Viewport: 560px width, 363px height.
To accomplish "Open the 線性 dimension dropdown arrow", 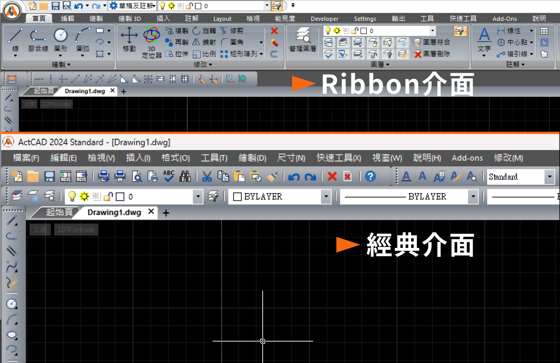I will click(531, 31).
